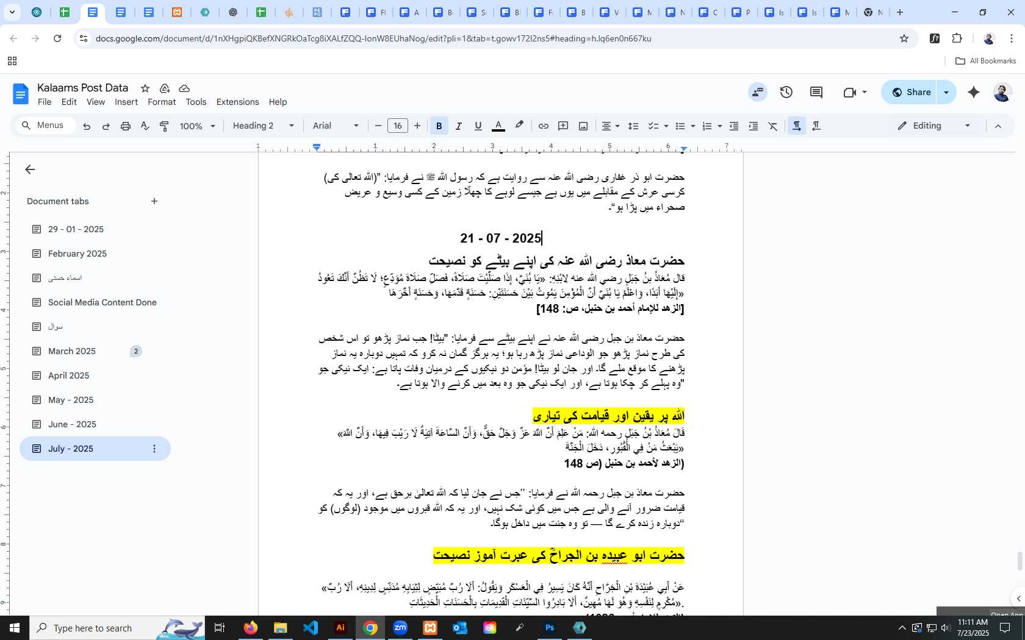Switch to right-to-left paragraph direction

coord(816,126)
